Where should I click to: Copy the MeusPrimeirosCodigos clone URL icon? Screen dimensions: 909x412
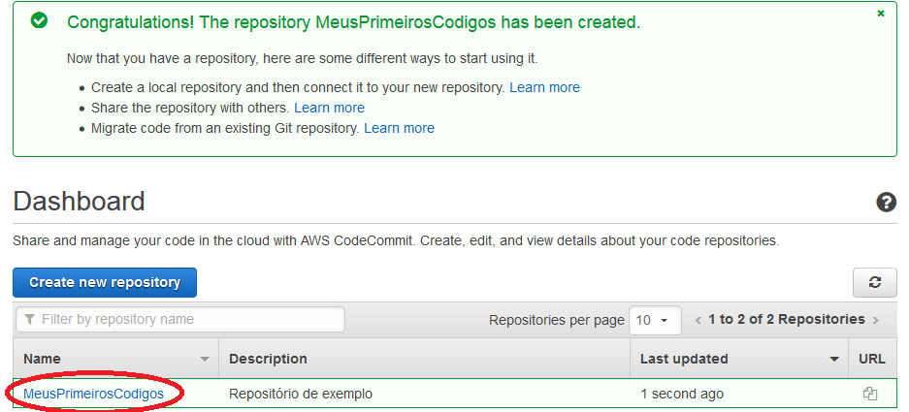869,394
